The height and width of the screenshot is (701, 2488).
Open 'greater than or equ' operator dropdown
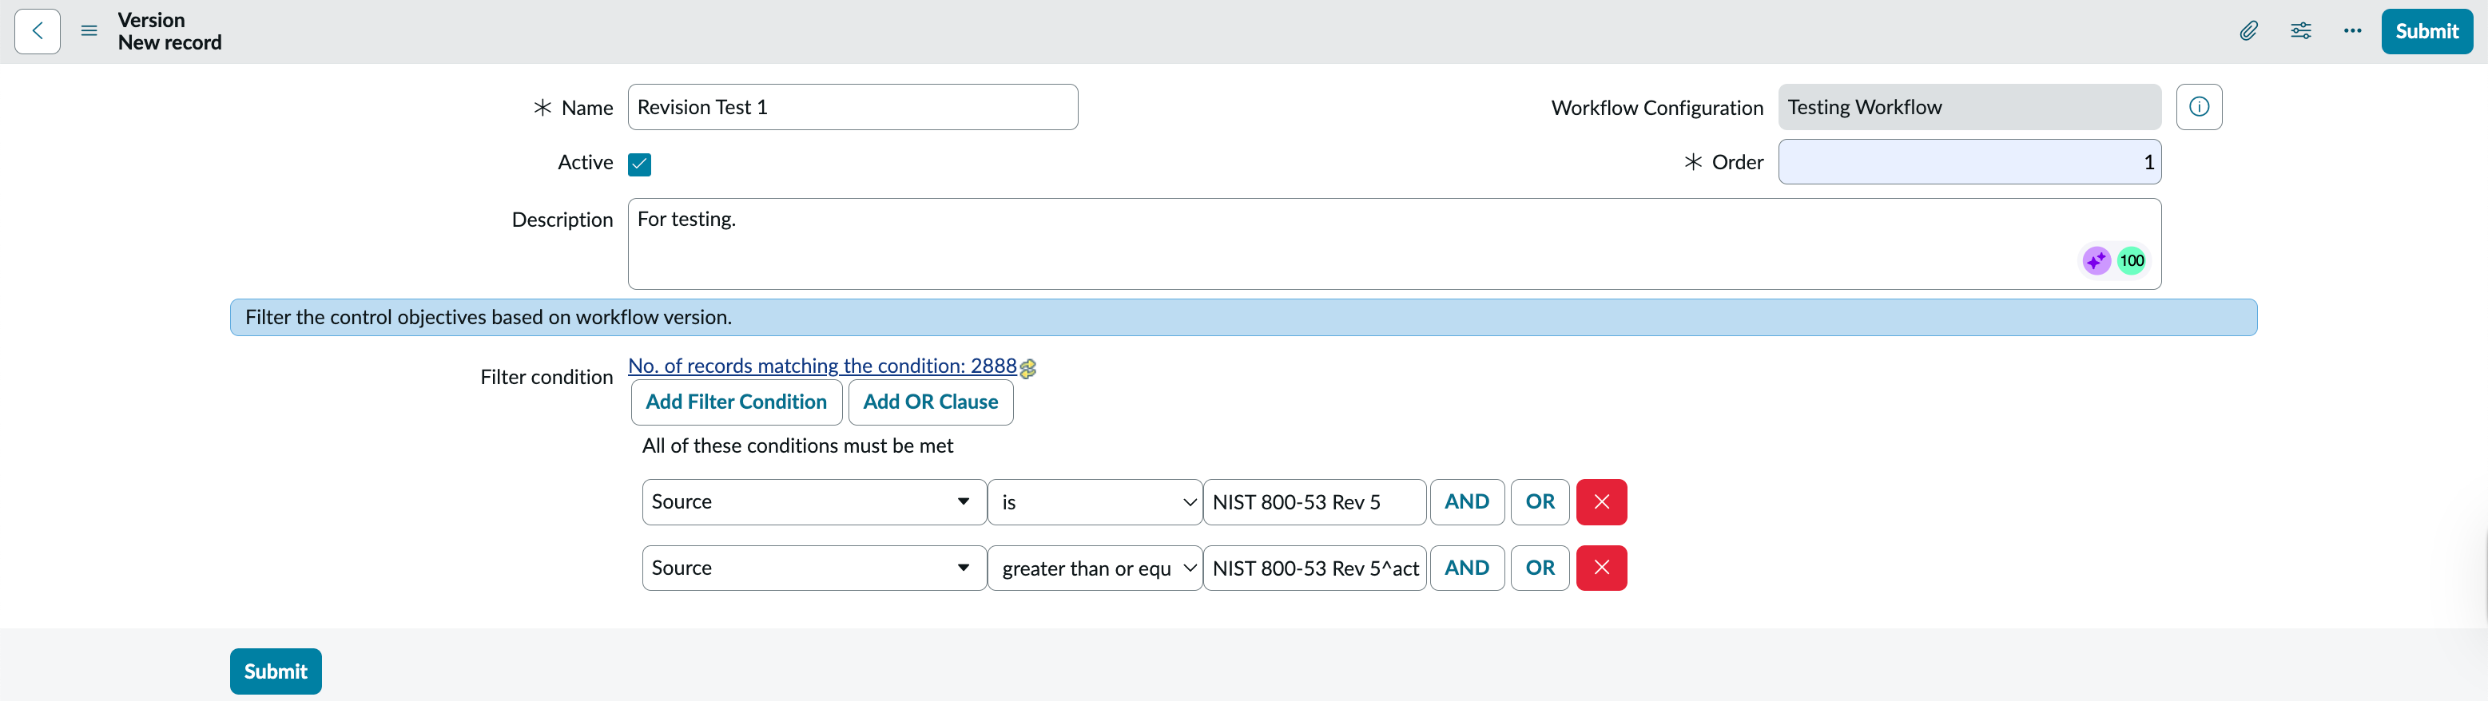[x=1095, y=568]
